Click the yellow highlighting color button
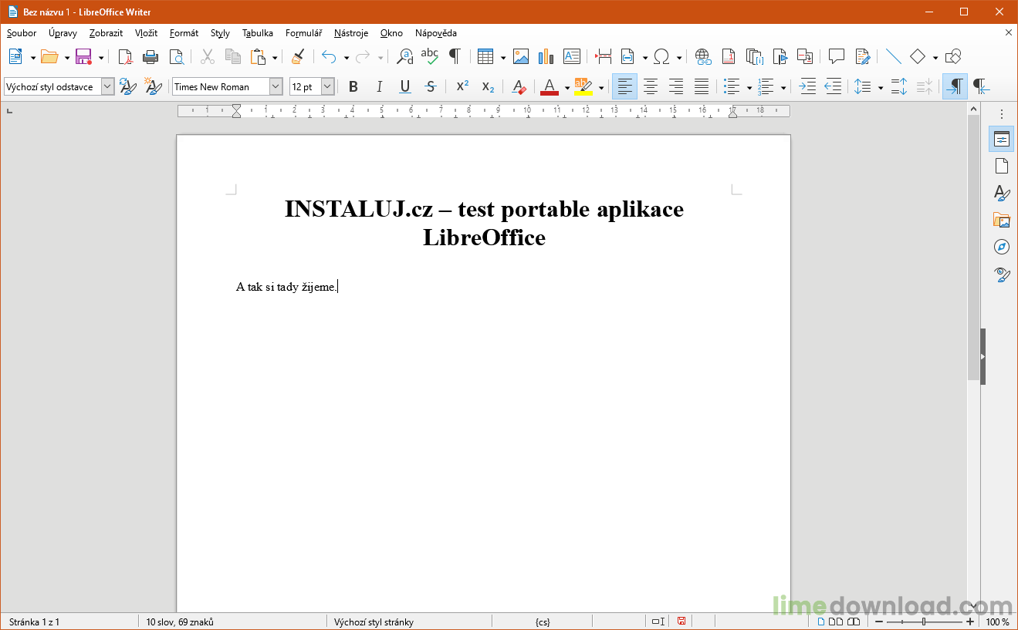The height and width of the screenshot is (630, 1018). pos(583,87)
